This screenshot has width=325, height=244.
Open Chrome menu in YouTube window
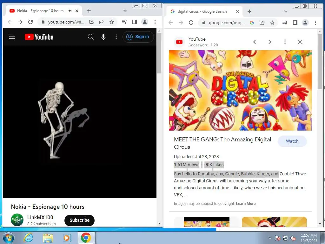[155, 22]
